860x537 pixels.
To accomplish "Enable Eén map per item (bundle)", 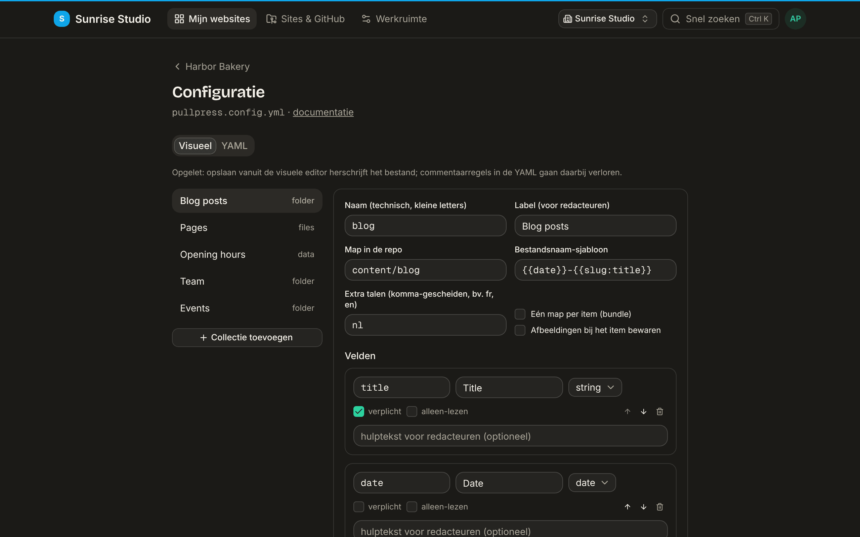I will [520, 314].
